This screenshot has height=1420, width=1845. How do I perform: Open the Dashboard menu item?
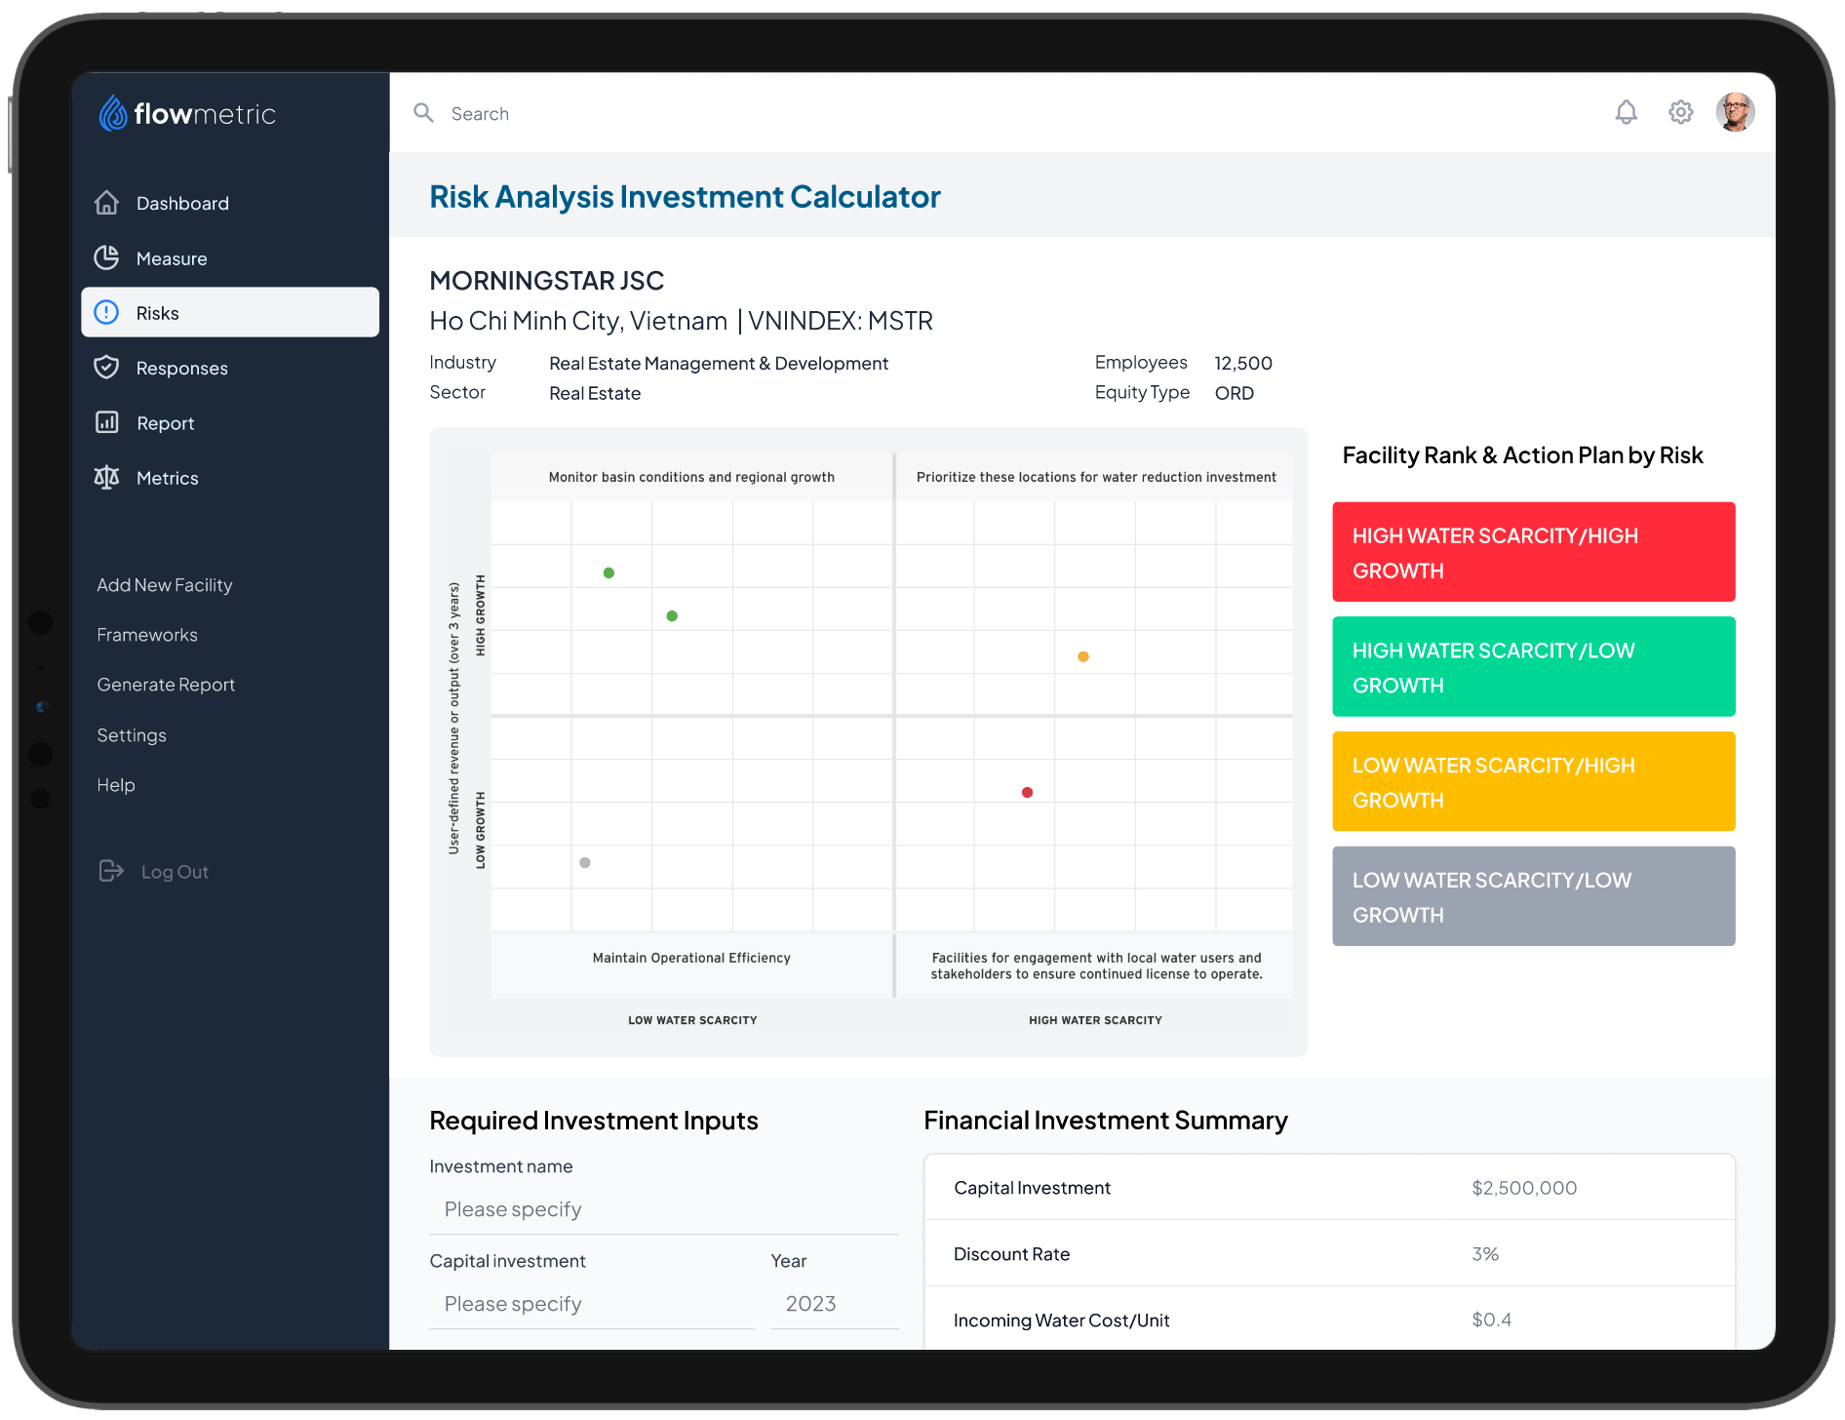230,203
